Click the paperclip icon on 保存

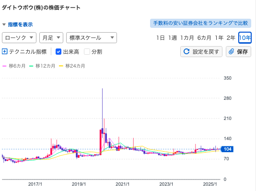[231, 51]
